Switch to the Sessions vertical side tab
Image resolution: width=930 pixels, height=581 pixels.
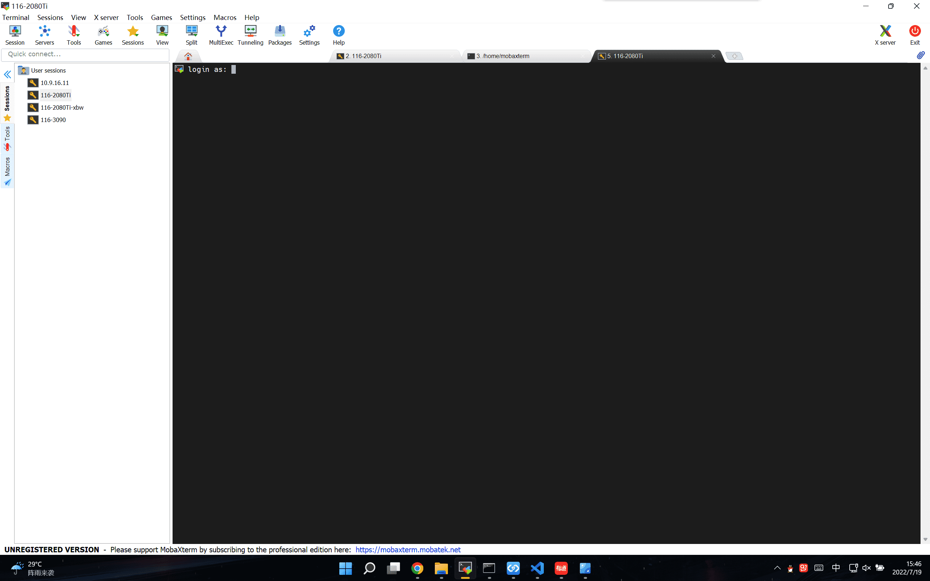pos(7,103)
